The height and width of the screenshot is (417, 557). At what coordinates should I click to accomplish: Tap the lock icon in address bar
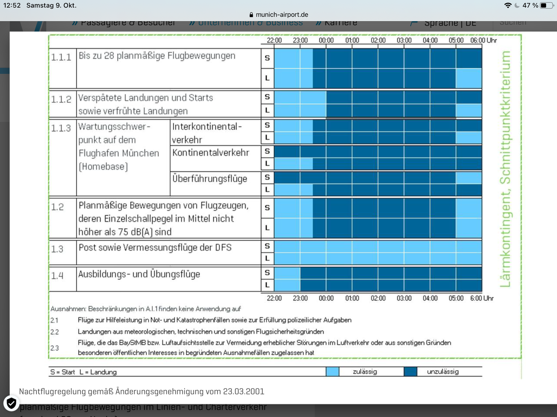tap(251, 15)
